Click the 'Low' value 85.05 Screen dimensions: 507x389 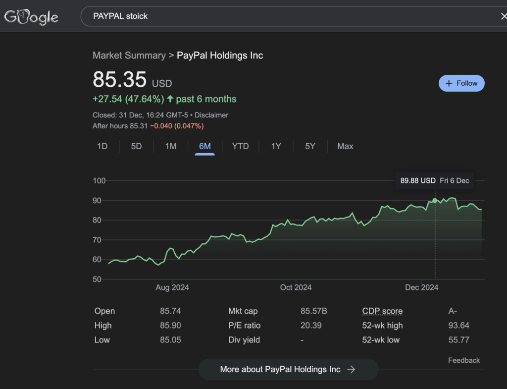170,340
